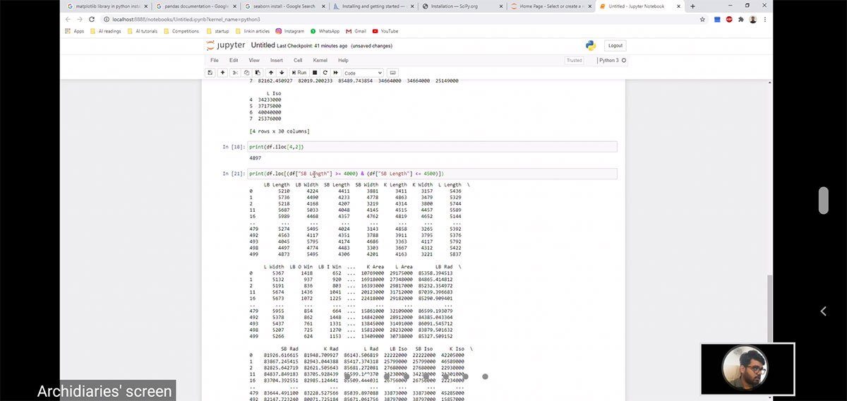Insert a cell below with the plus icon
This screenshot has width=847, height=401.
click(x=223, y=73)
